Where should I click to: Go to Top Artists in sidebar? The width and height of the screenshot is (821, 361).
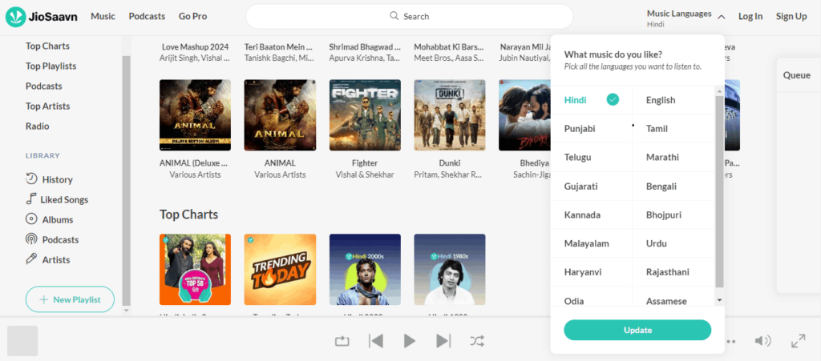pyautogui.click(x=47, y=106)
